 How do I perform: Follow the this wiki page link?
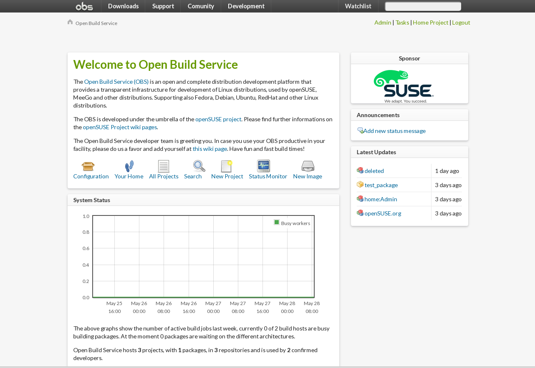(209, 148)
